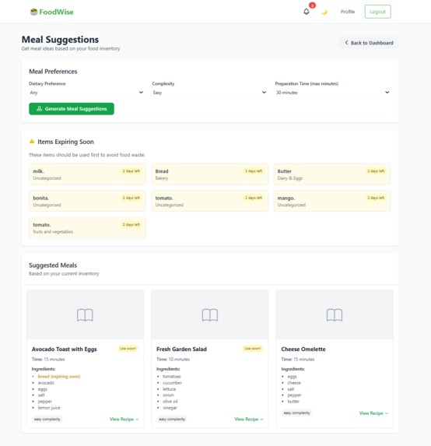
Task: Go Back to Dashboard
Action: [369, 43]
